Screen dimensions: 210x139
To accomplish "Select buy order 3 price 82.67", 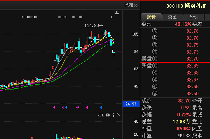I will coord(192,80).
